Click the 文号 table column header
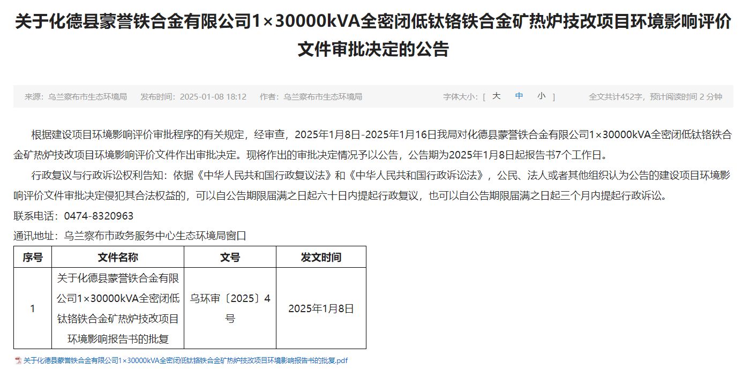750x370 pixels. click(230, 258)
